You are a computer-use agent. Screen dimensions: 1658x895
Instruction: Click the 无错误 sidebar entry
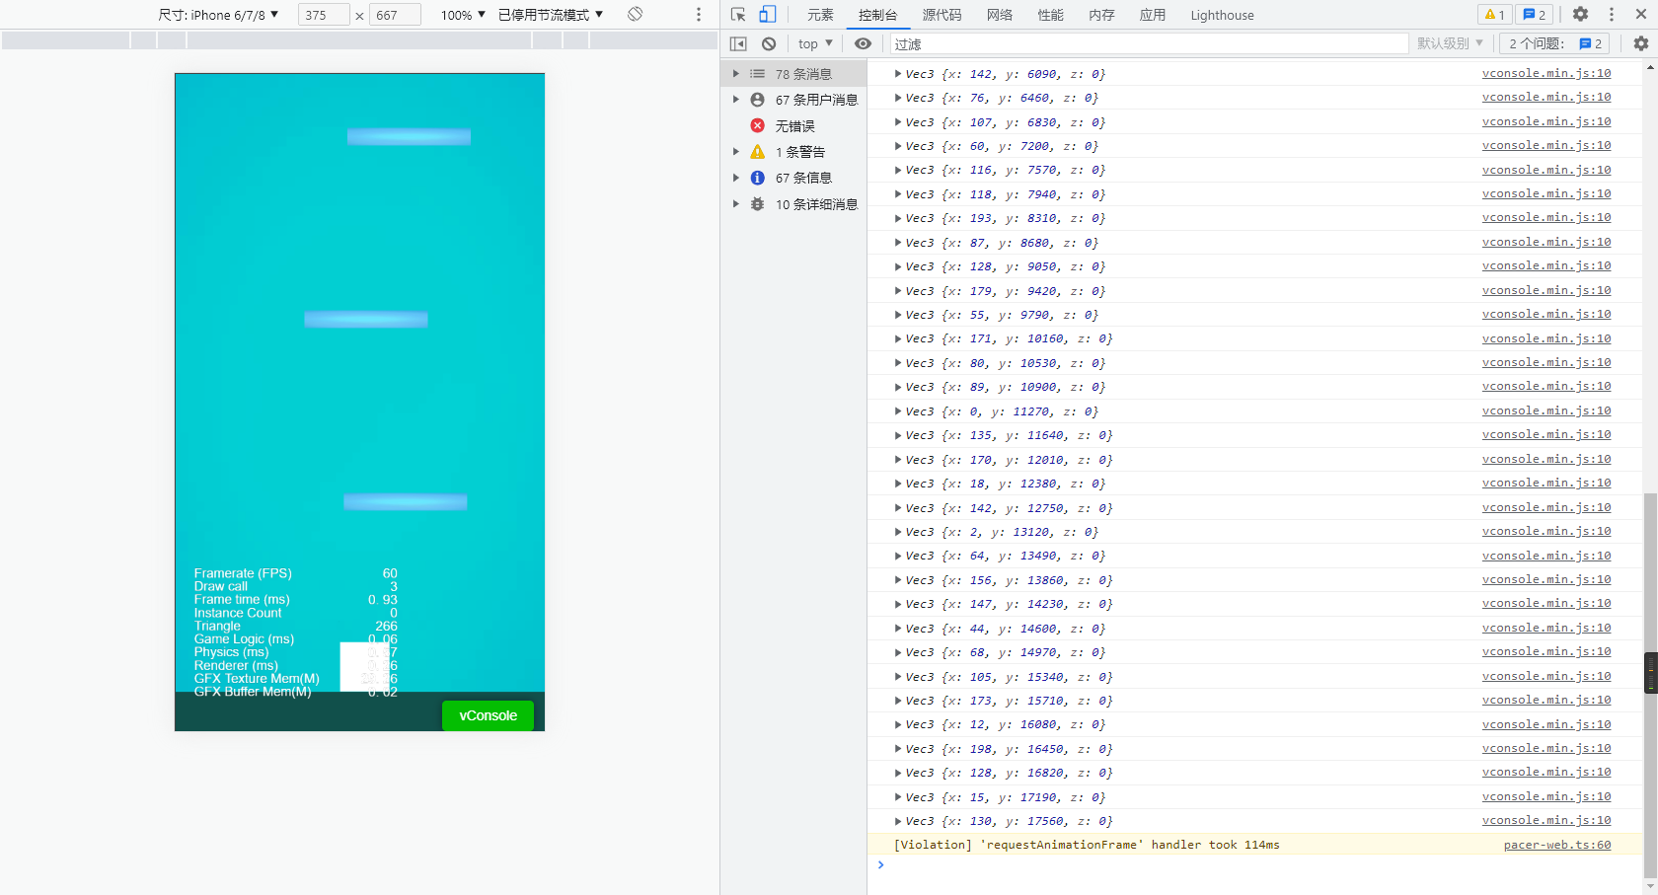(794, 126)
